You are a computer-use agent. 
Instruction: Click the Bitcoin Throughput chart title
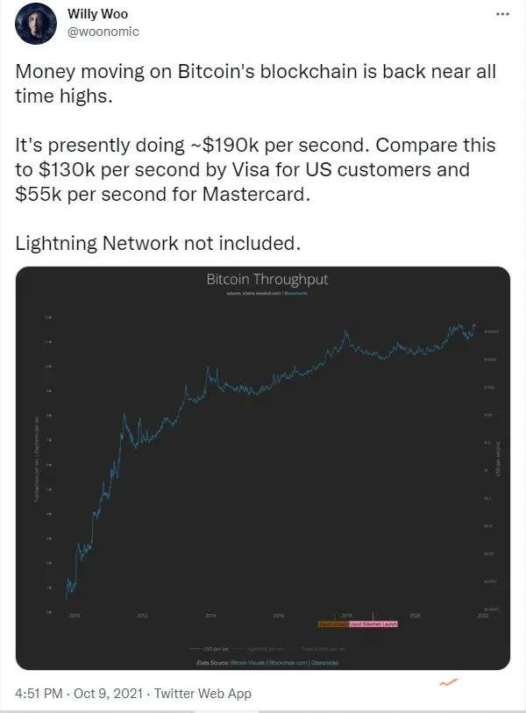(267, 280)
